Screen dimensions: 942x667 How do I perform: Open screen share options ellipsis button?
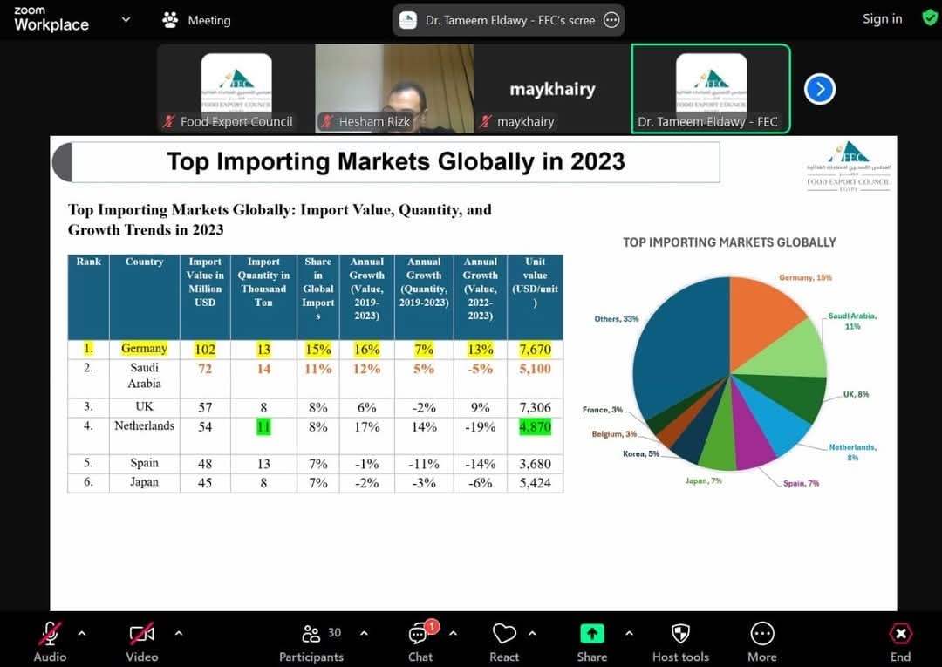point(611,20)
